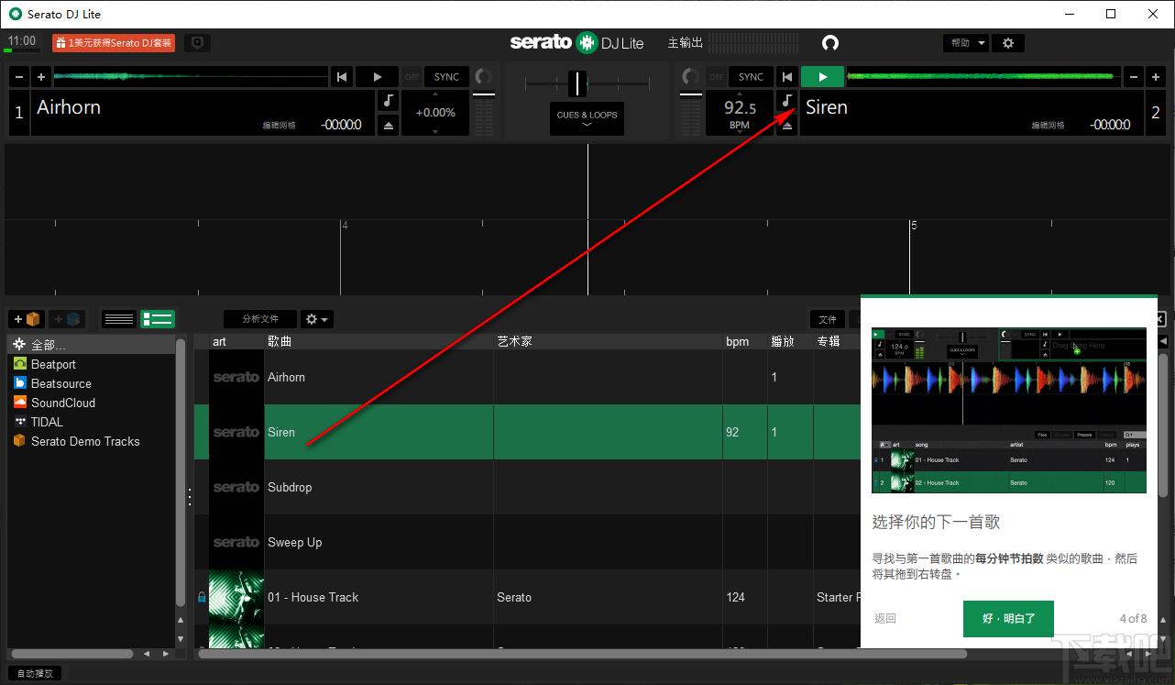Select Serato Demo Tracks crate
This screenshot has height=685, width=1175.
(x=85, y=441)
